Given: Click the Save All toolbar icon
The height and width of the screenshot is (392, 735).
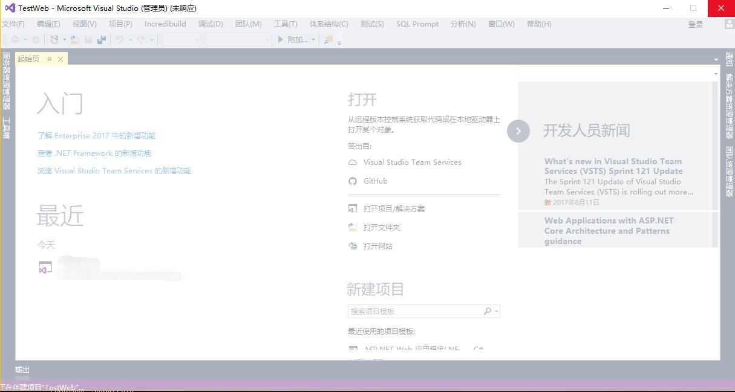Looking at the screenshot, I should tap(102, 40).
